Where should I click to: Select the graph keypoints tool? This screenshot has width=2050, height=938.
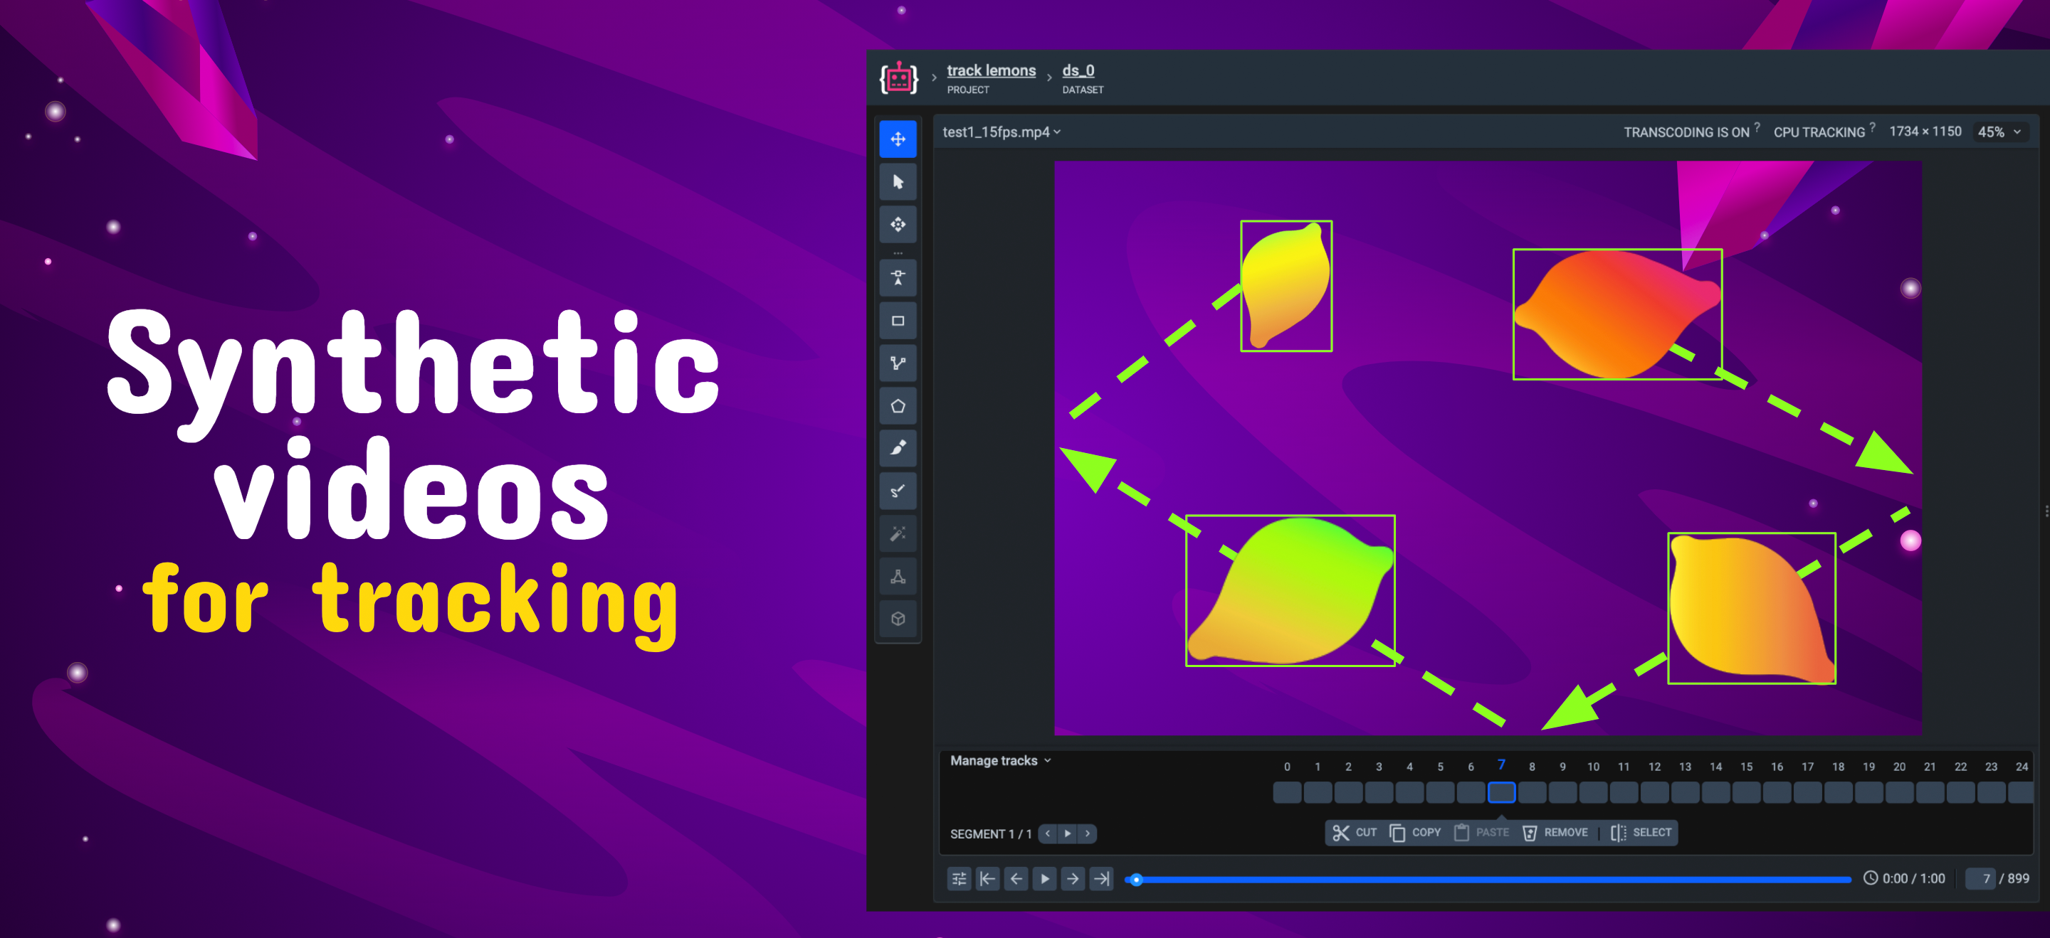coord(898,576)
